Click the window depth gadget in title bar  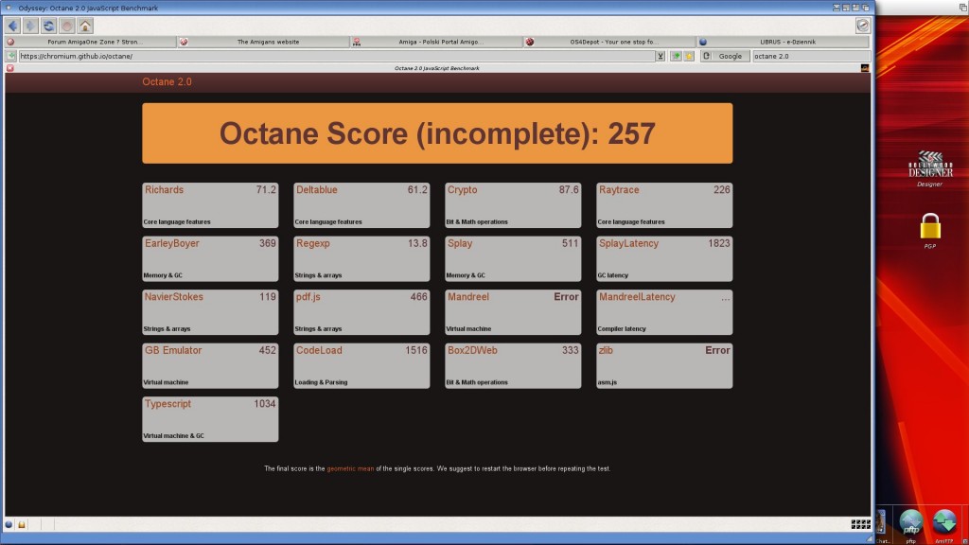(x=865, y=8)
